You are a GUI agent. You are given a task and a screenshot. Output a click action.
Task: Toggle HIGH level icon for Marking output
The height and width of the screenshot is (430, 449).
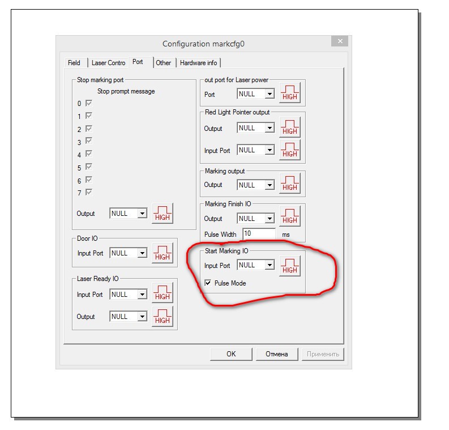(289, 184)
